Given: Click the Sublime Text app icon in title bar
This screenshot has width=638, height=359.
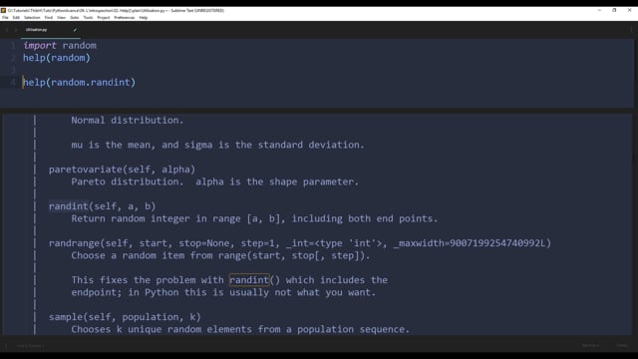Looking at the screenshot, I should [x=3, y=10].
